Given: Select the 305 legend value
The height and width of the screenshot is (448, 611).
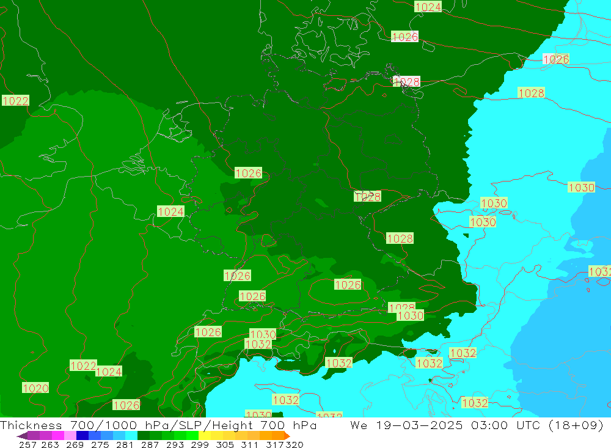Looking at the screenshot, I should pos(225,444).
